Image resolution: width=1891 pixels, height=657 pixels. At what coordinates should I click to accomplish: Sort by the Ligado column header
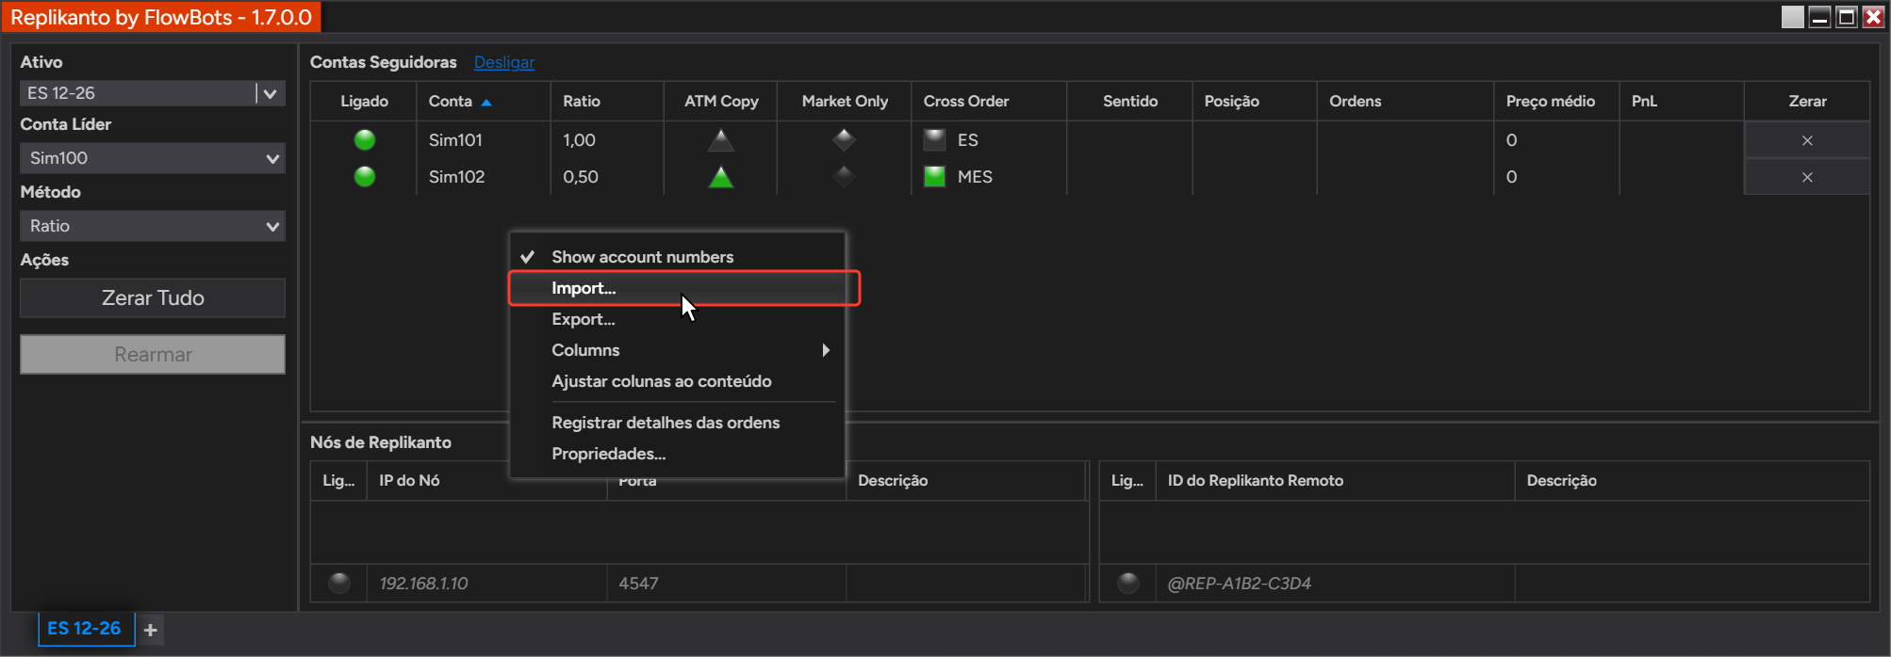coord(364,101)
